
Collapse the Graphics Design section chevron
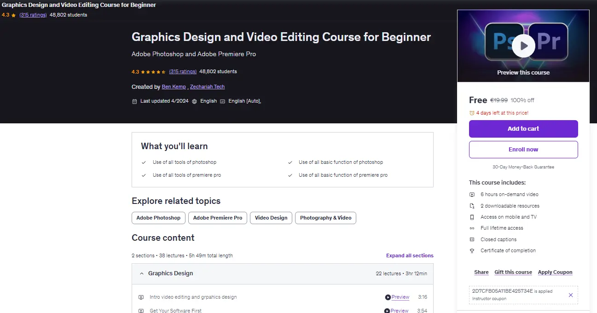point(142,273)
